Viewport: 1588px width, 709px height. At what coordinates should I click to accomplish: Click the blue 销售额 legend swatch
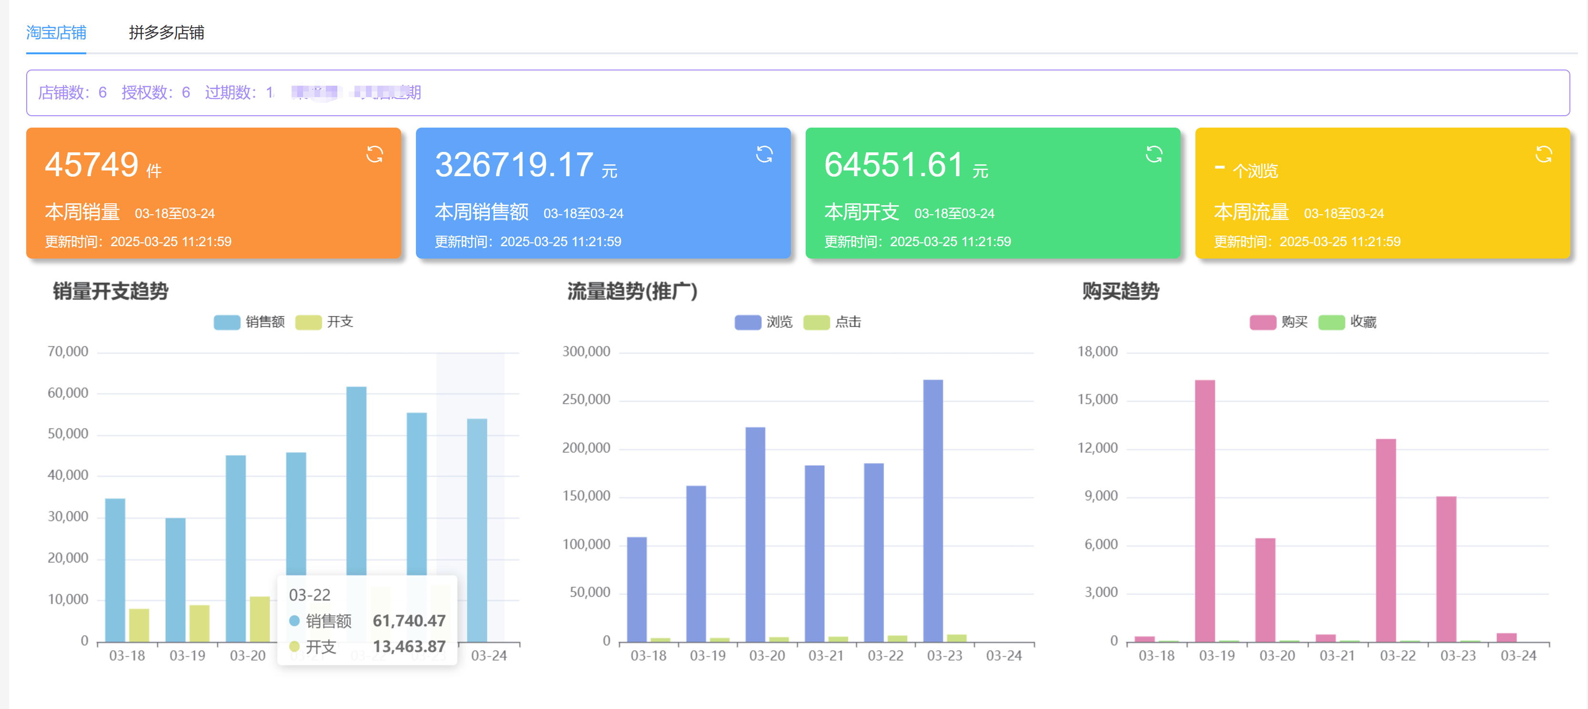click(227, 323)
